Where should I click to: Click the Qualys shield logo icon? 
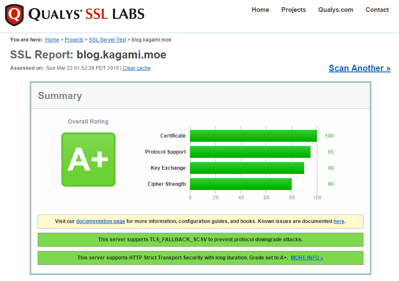14,15
